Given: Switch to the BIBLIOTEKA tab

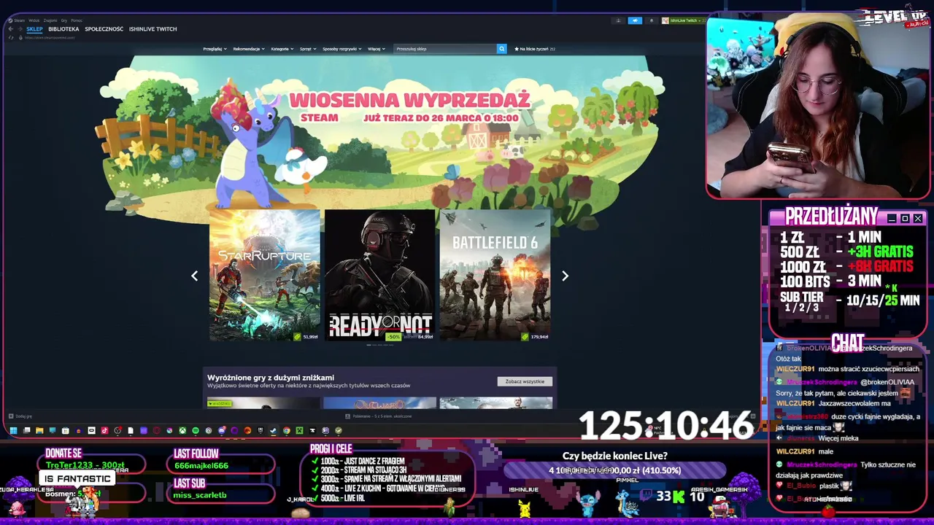Looking at the screenshot, I should [63, 29].
